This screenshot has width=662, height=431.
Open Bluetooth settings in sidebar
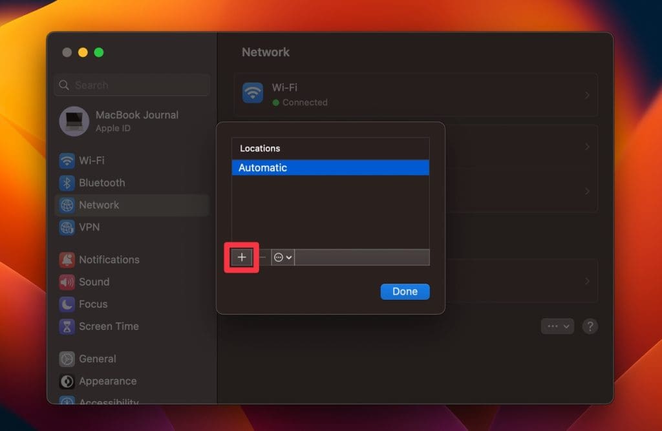[132, 183]
